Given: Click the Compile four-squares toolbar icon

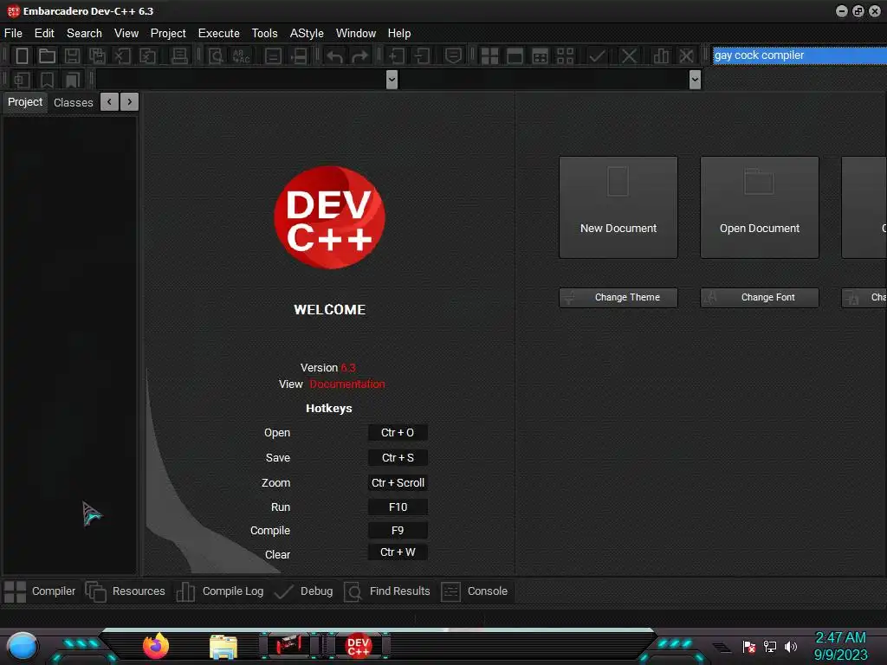Looking at the screenshot, I should tap(489, 55).
